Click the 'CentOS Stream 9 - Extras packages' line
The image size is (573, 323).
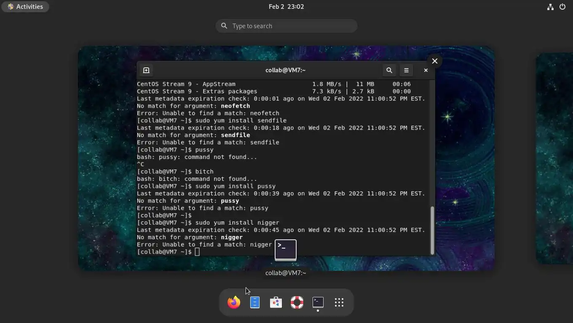click(x=274, y=91)
